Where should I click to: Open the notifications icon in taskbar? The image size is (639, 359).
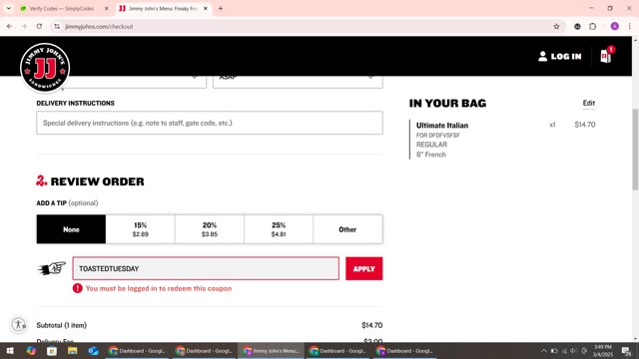626,351
